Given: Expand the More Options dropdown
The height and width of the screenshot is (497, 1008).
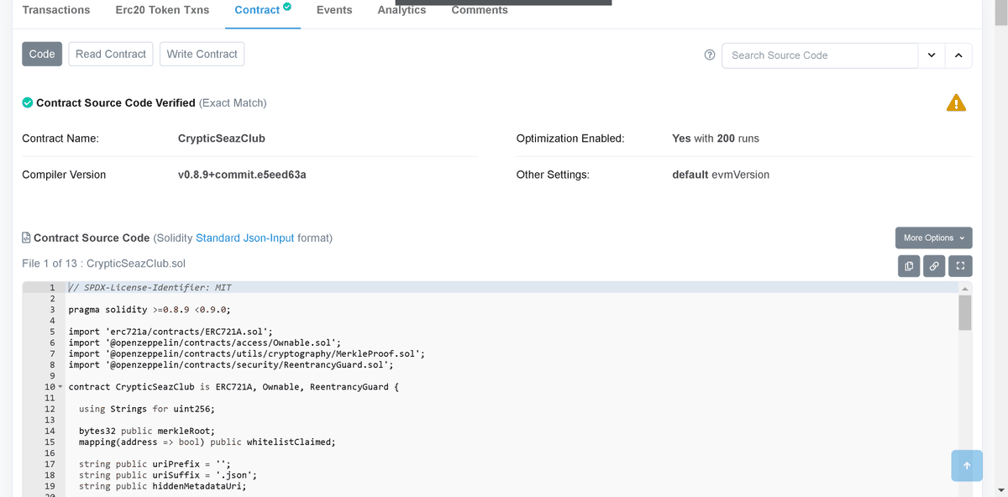Looking at the screenshot, I should tap(934, 238).
